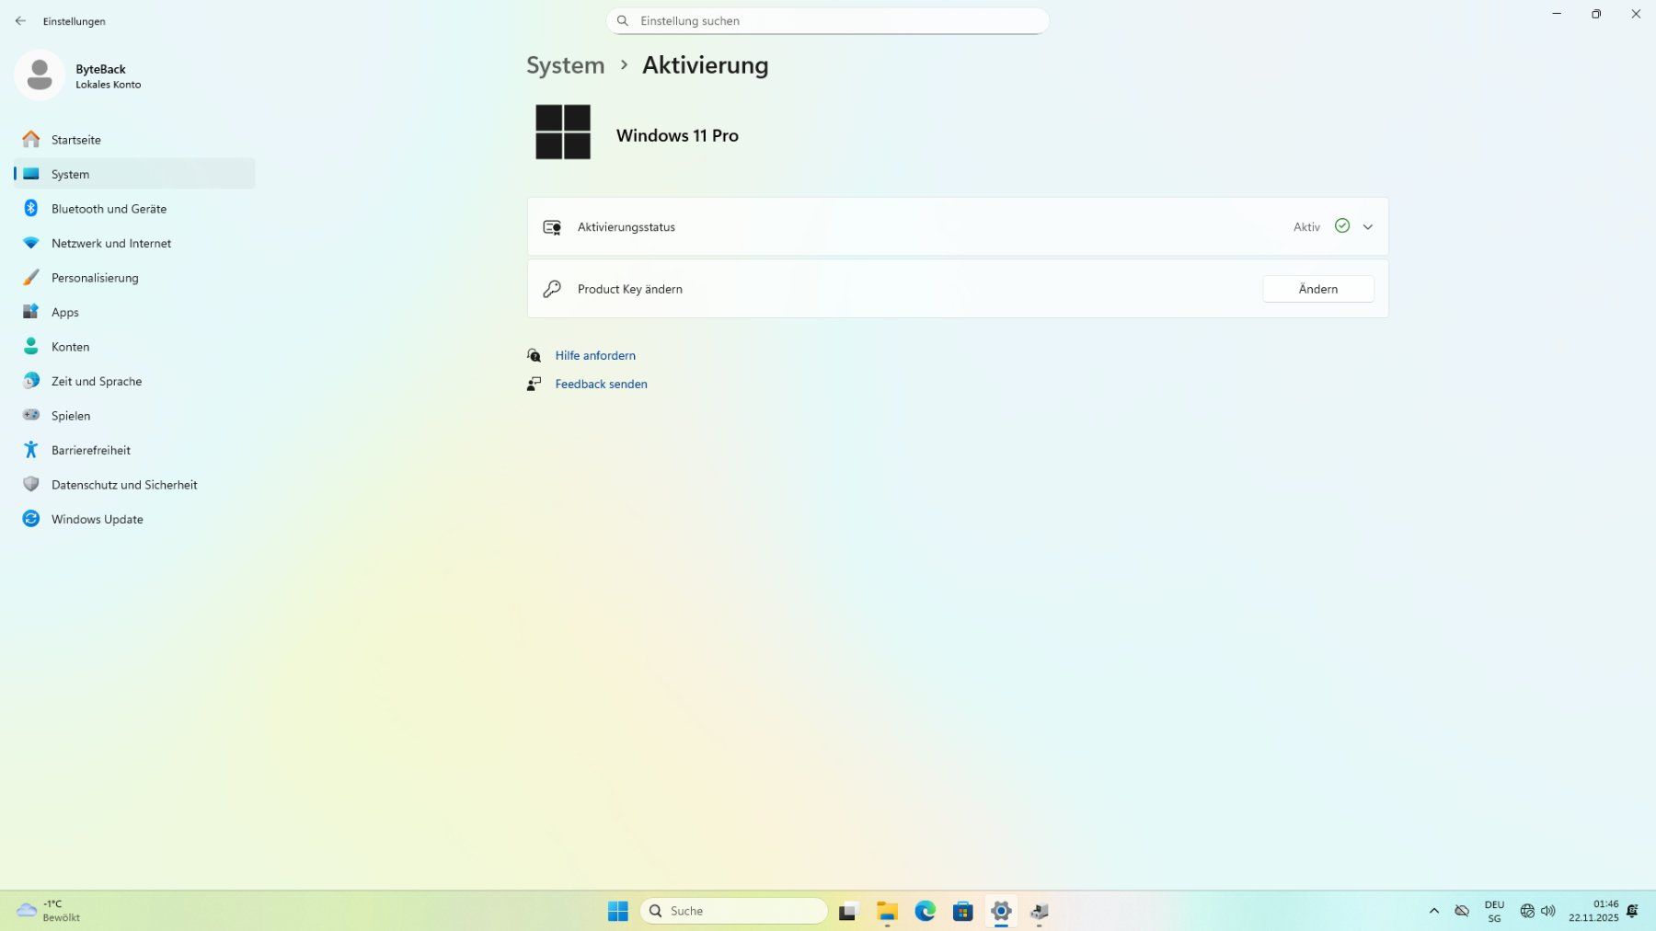Click the Aktiv status text
This screenshot has width=1656, height=931.
[x=1306, y=227]
